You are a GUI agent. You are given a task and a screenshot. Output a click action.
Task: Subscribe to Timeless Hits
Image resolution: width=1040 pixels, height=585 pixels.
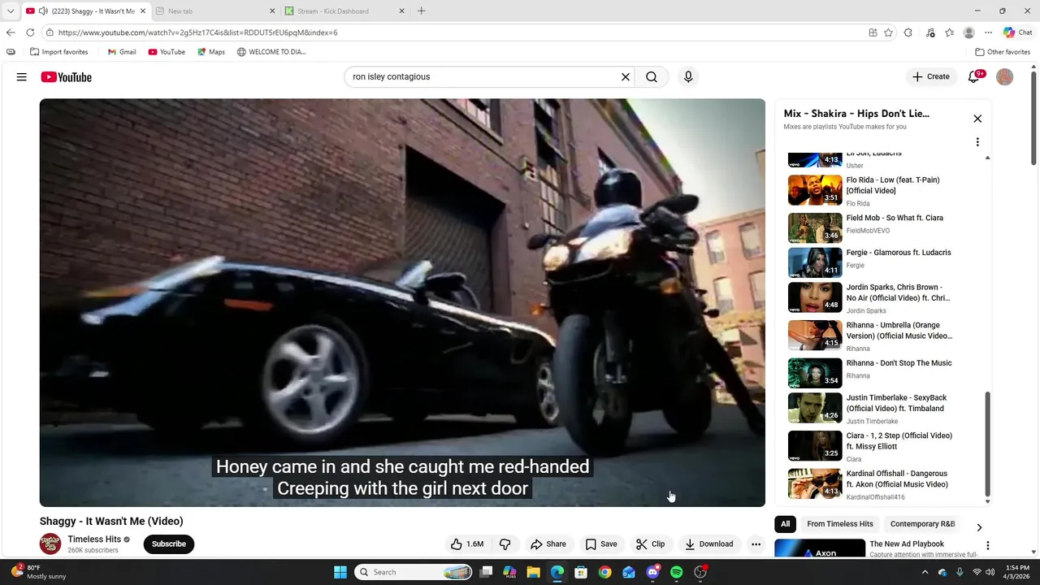169,544
